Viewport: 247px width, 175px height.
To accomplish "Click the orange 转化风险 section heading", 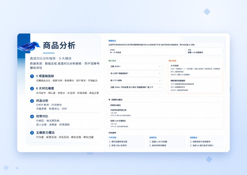I will (173, 60).
